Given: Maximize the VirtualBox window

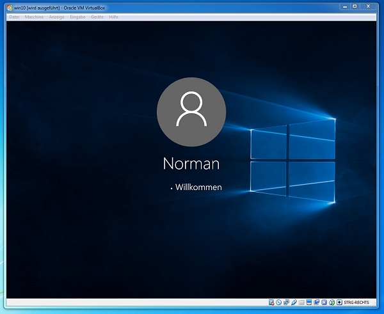Looking at the screenshot, I should coord(355,7).
